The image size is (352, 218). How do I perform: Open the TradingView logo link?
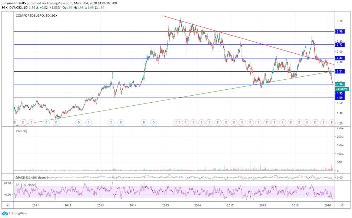point(14,213)
